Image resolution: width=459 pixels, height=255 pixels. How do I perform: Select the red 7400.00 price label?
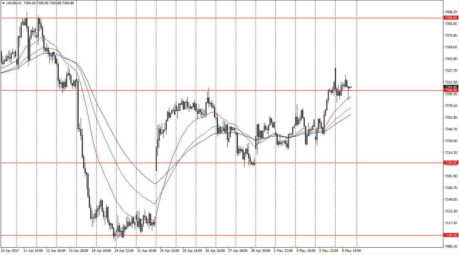(450, 18)
